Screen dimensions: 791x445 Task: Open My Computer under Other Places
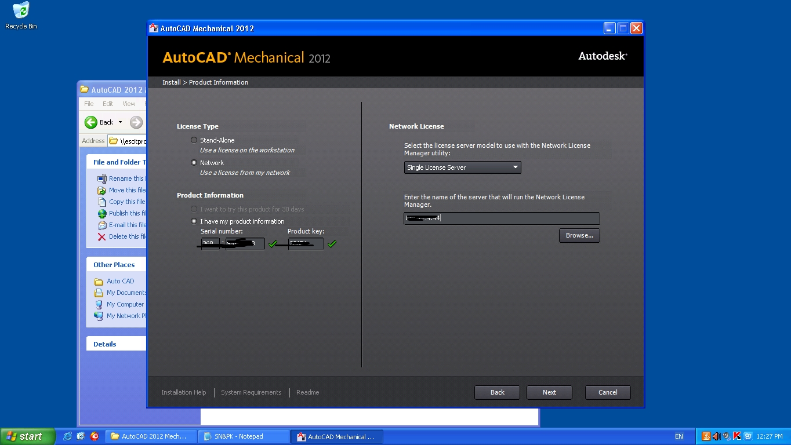pos(125,304)
